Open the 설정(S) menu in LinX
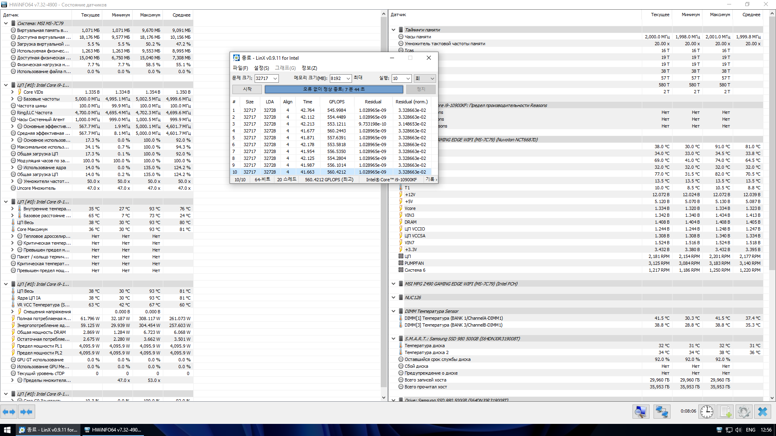Viewport: 776px width, 436px height. point(261,68)
